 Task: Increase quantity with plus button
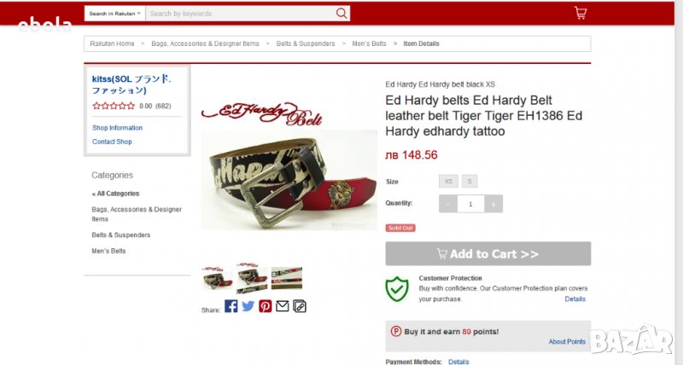[x=493, y=204]
